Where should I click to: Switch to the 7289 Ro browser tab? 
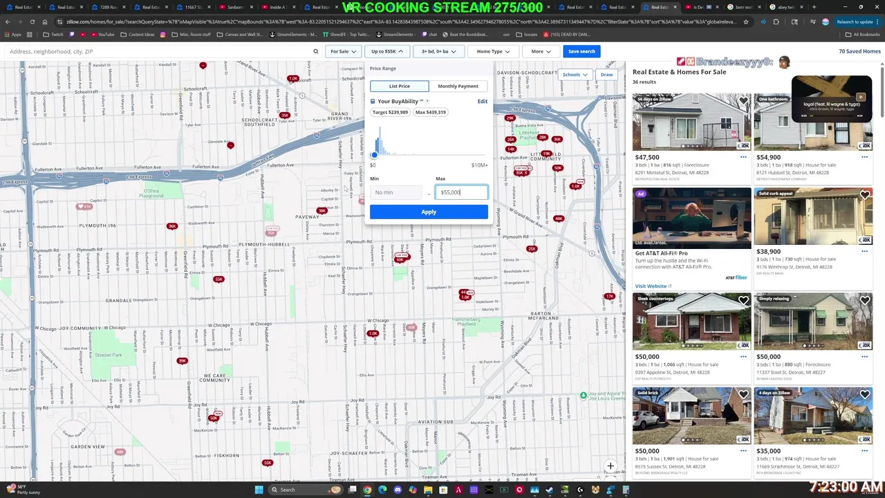(109, 7)
